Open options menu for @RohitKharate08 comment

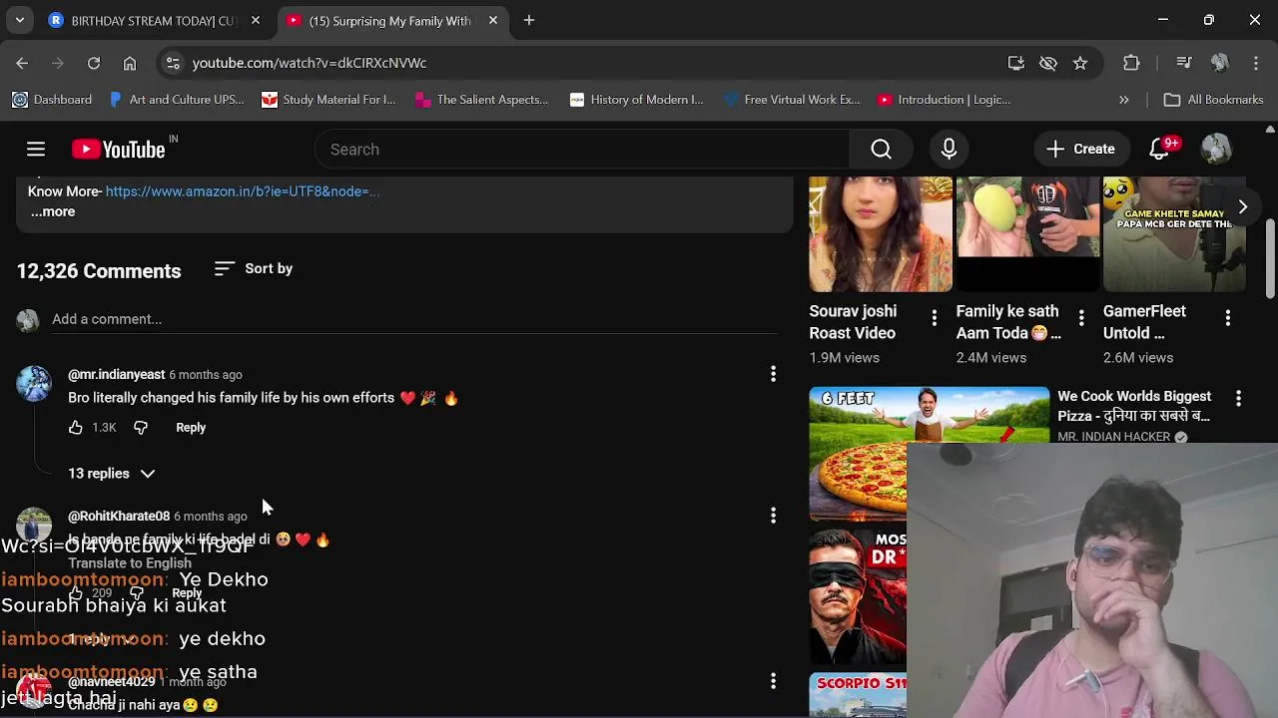coord(773,516)
